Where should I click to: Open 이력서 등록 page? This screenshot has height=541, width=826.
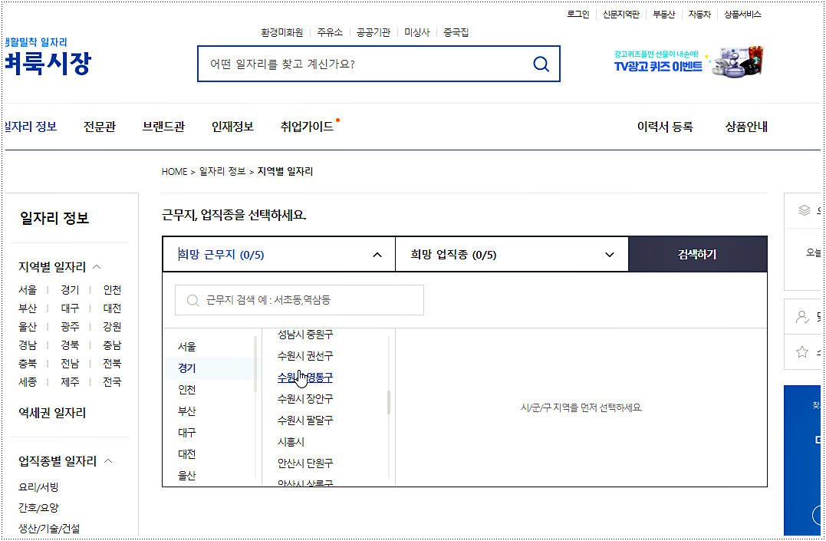[665, 127]
